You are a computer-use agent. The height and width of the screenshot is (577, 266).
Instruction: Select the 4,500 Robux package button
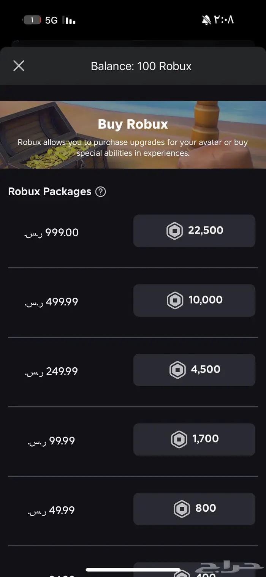pyautogui.click(x=194, y=370)
